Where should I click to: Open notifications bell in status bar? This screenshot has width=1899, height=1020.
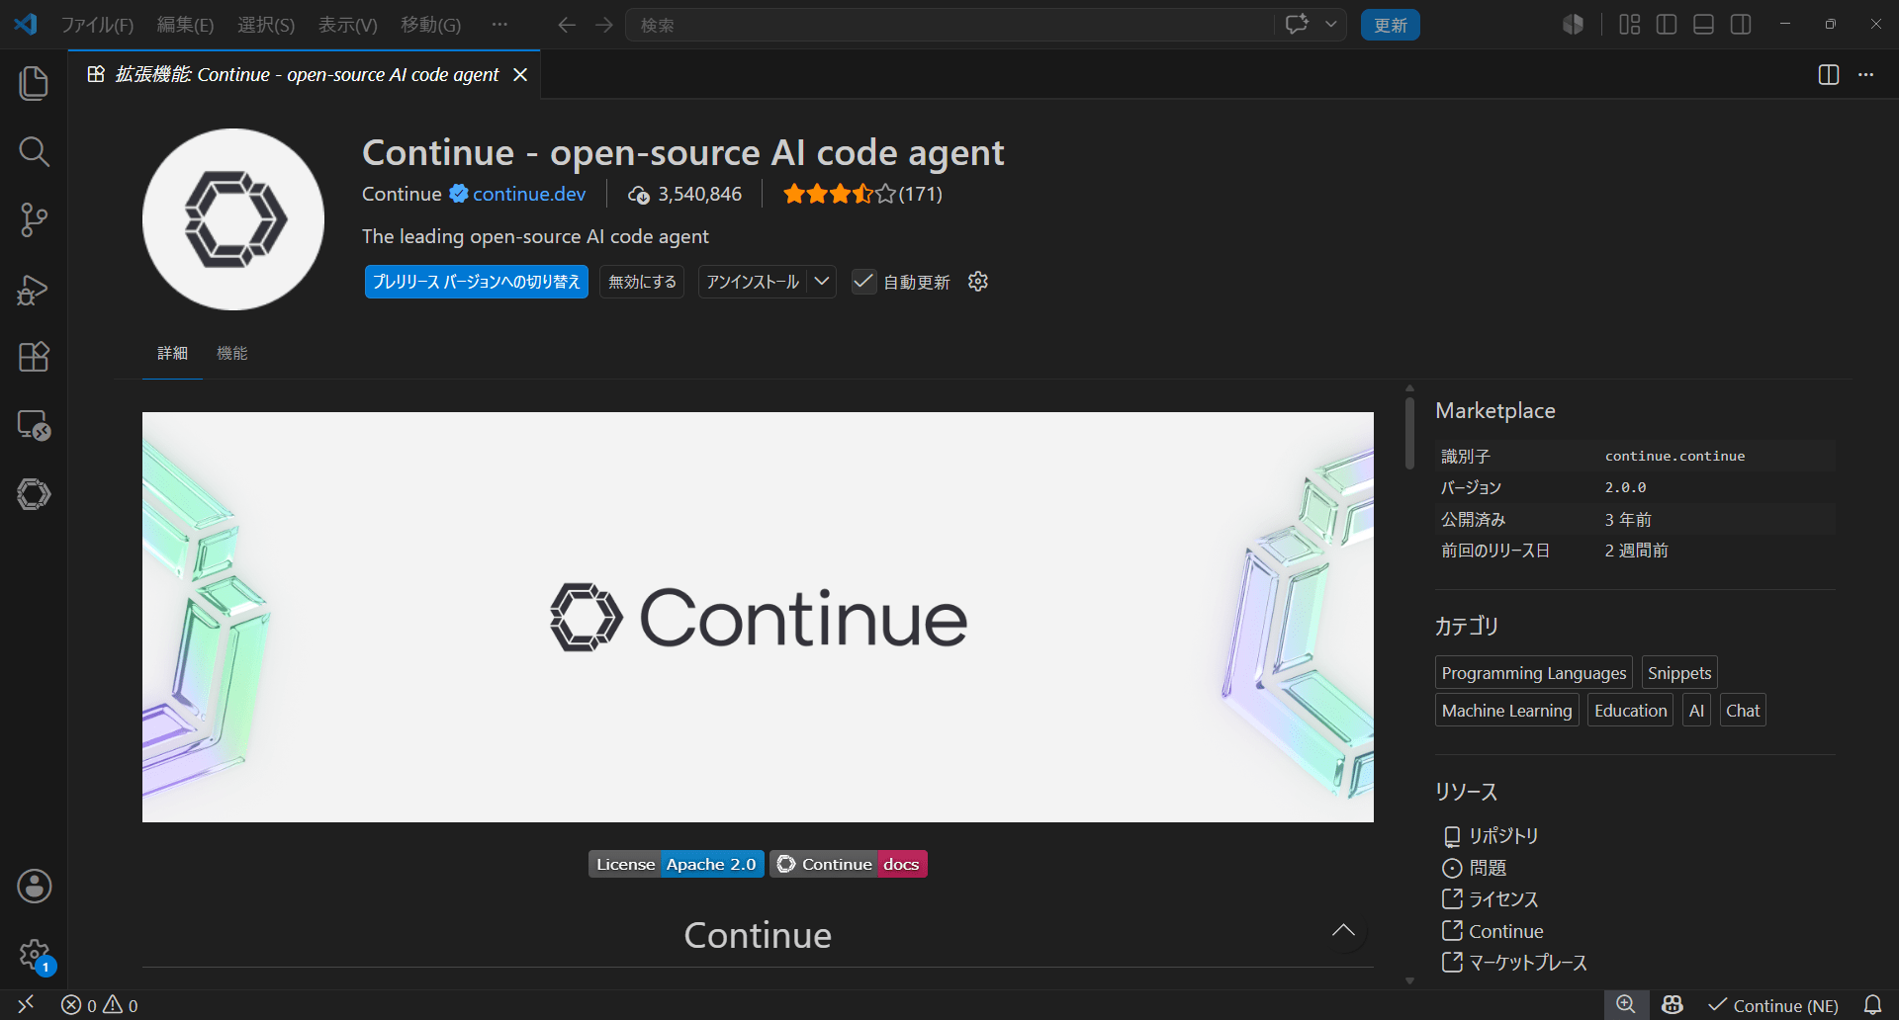tap(1872, 1005)
